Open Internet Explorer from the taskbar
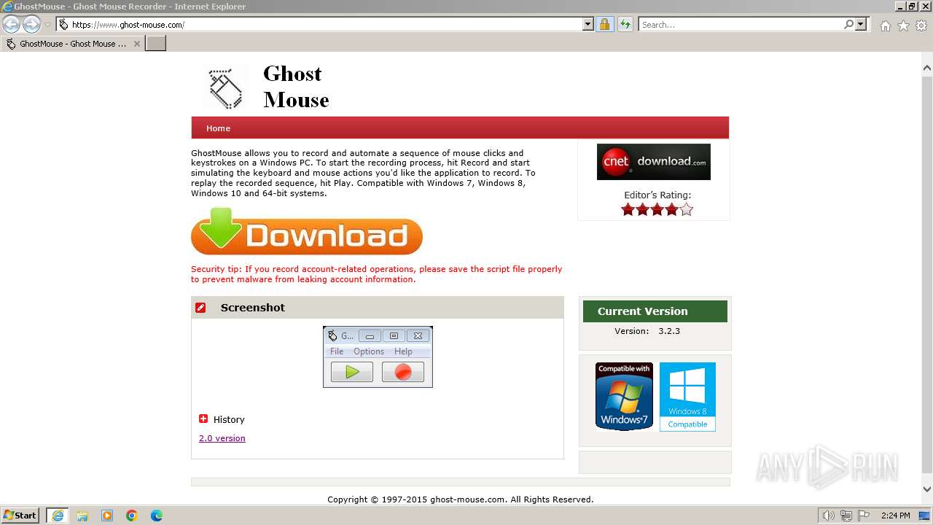The image size is (933, 525). click(x=58, y=516)
